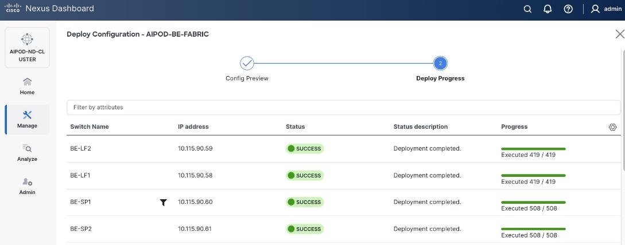Open the help question mark icon
The image size is (625, 245).
(x=568, y=9)
